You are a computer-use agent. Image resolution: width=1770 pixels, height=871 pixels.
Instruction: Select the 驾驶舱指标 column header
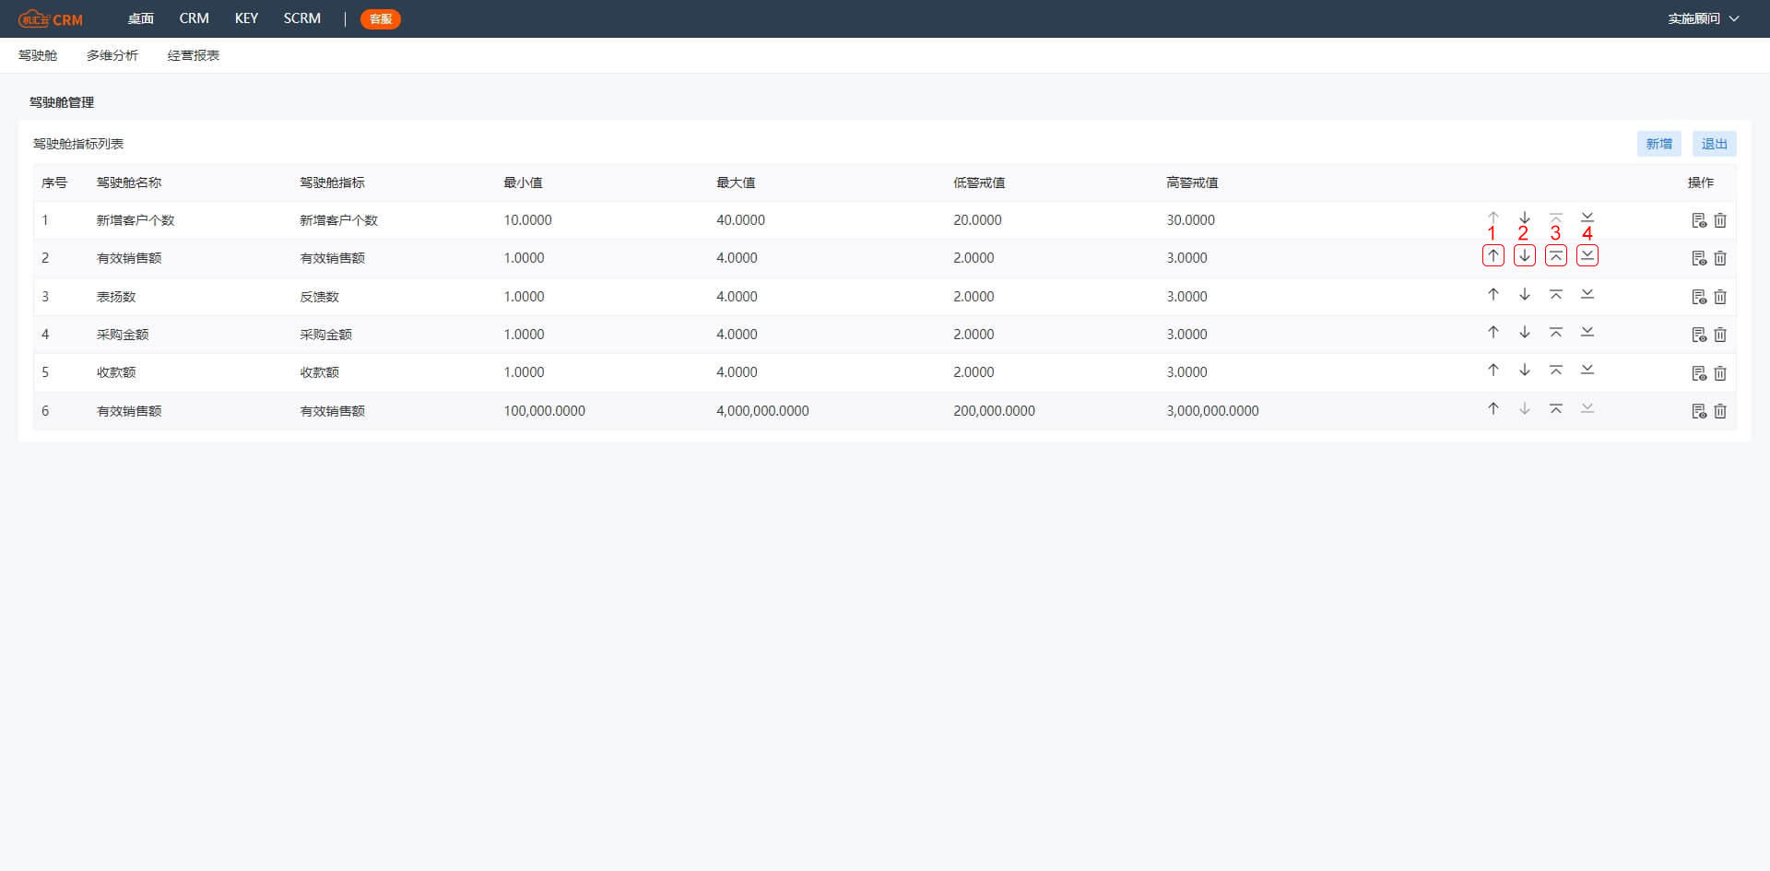tap(333, 182)
